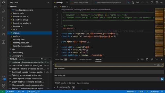Split the editor to the right
This screenshot has width=165, height=93.
(x=157, y=2)
